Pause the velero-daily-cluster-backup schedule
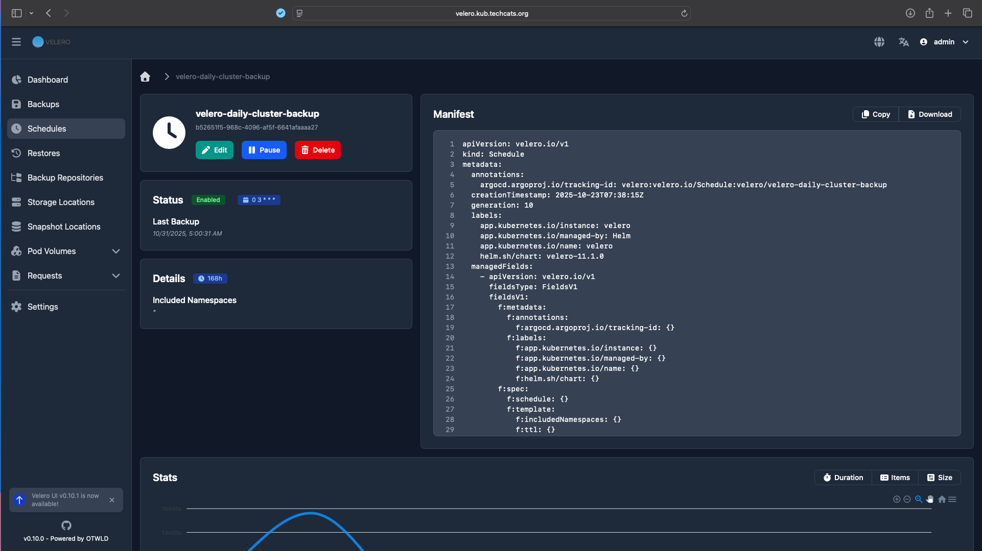 [x=264, y=150]
